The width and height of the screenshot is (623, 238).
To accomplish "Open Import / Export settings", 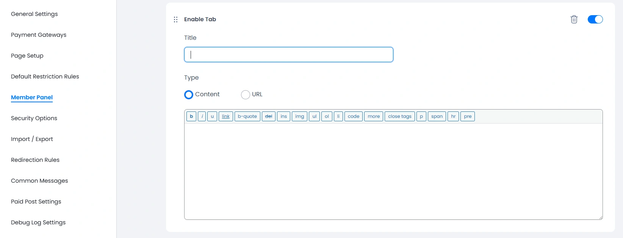I will tap(32, 139).
